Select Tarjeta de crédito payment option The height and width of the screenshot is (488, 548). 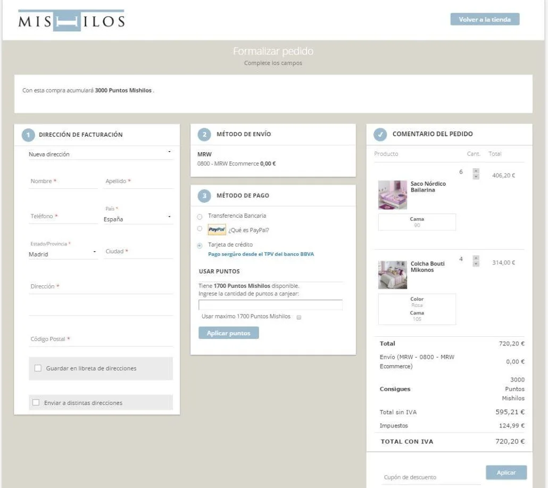[200, 245]
